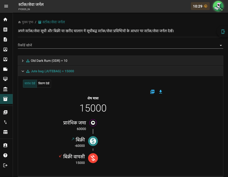This screenshot has width=228, height=177.
Task: Click the बिक्री वापसी label
Action: pos(74,157)
